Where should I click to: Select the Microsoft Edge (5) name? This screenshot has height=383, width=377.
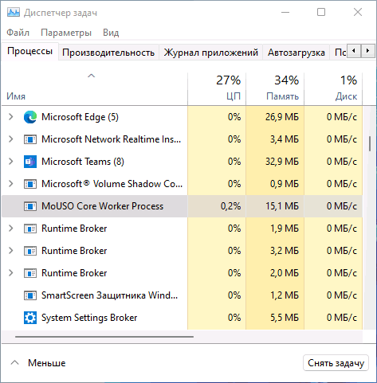pos(80,117)
